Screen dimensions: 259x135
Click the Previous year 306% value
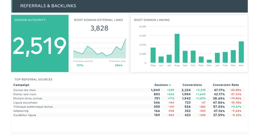pyautogui.click(x=118, y=65)
